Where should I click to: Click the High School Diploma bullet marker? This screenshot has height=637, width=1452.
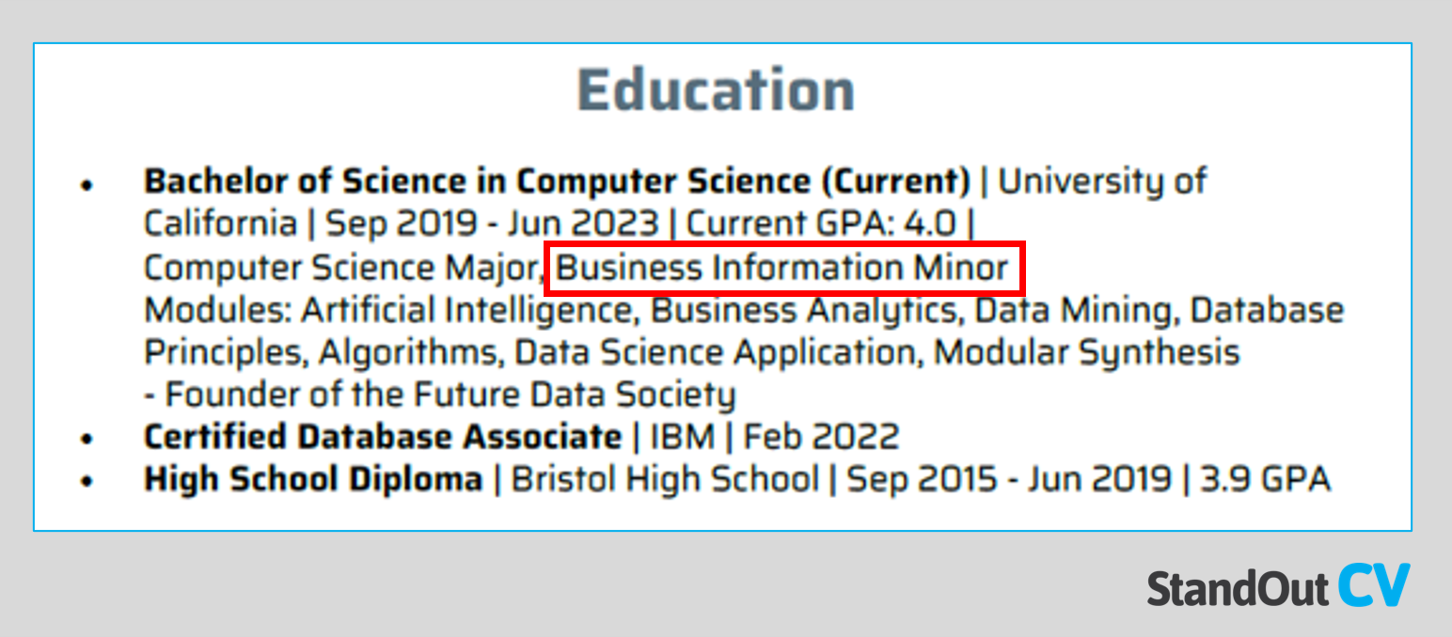click(87, 481)
